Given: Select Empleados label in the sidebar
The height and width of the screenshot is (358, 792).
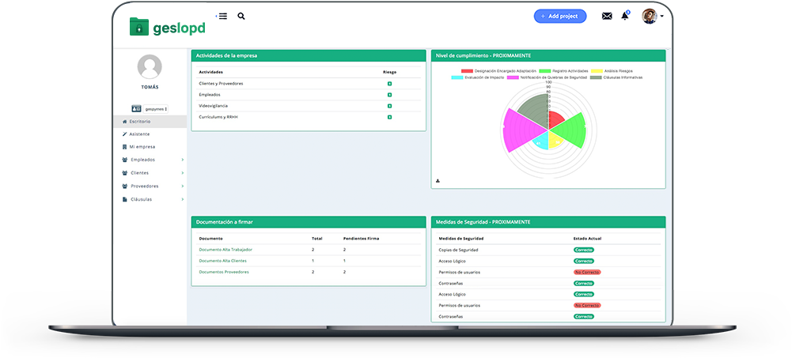Looking at the screenshot, I should tap(143, 160).
